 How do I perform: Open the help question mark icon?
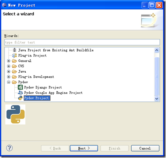pos(9,148)
